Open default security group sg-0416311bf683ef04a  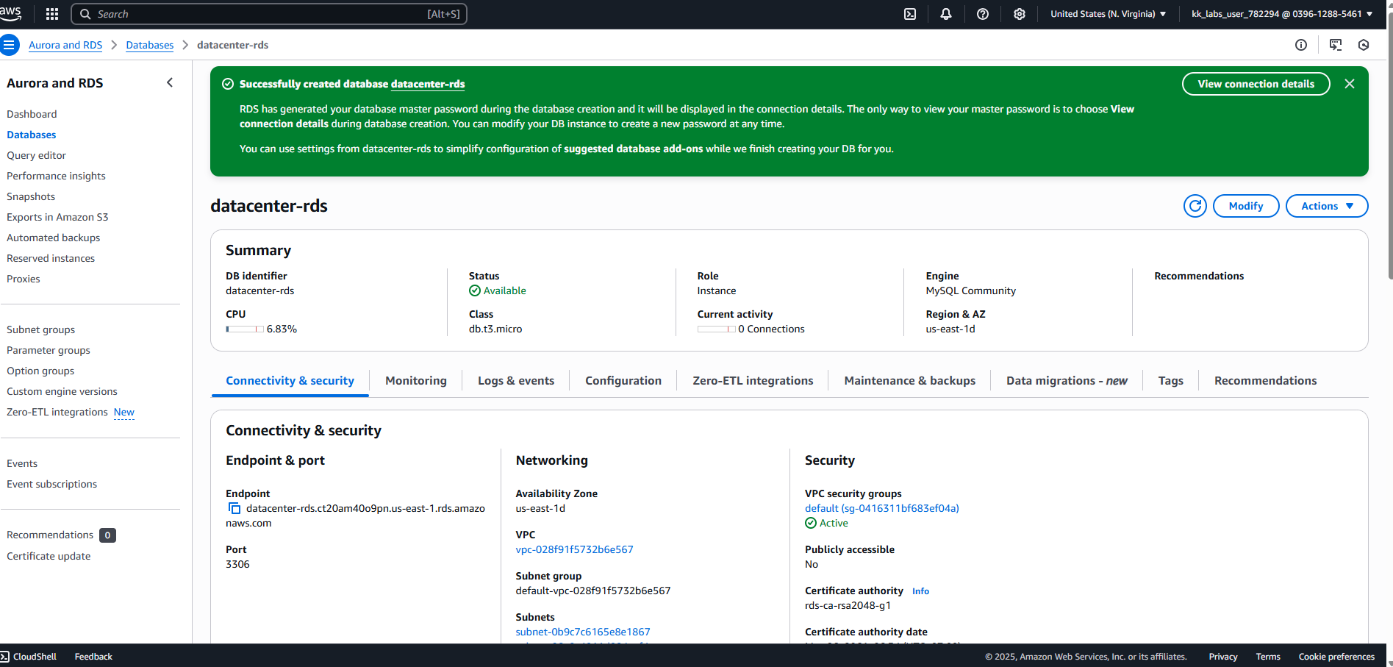click(x=882, y=508)
